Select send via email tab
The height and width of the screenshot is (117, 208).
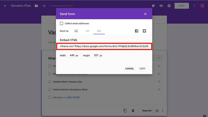point(76,31)
